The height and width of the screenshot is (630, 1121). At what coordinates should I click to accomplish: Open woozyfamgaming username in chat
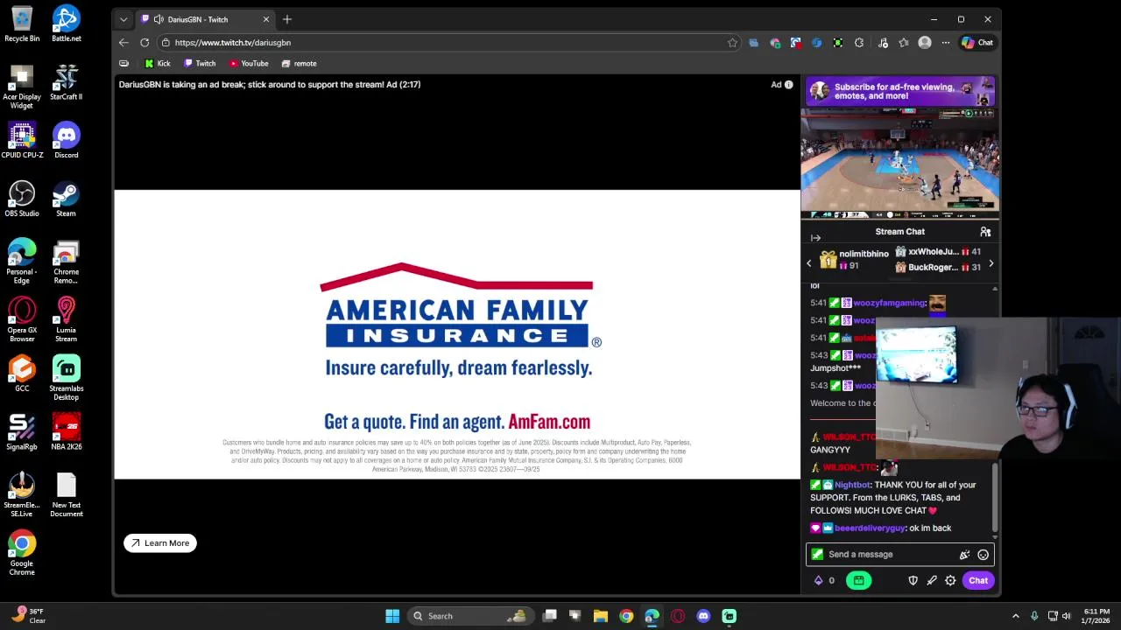[890, 303]
